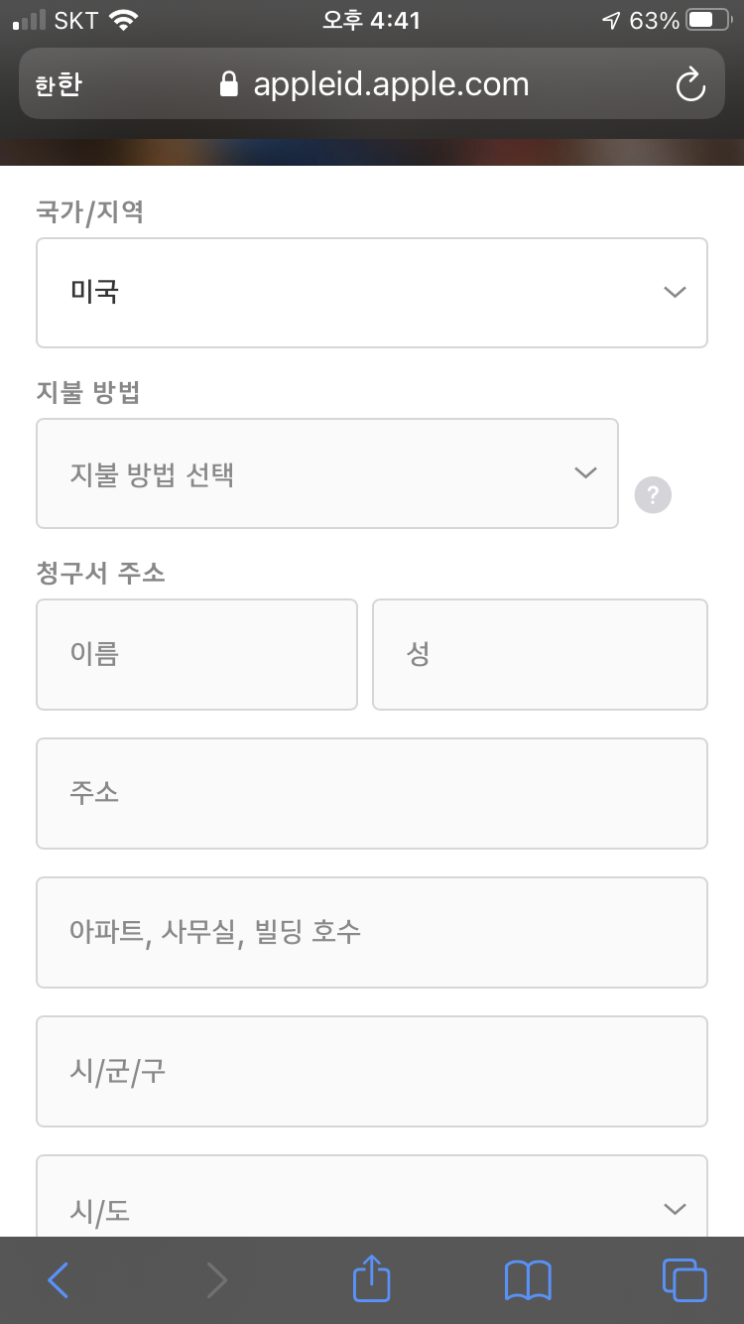Open the Share sheet icon

(372, 1278)
